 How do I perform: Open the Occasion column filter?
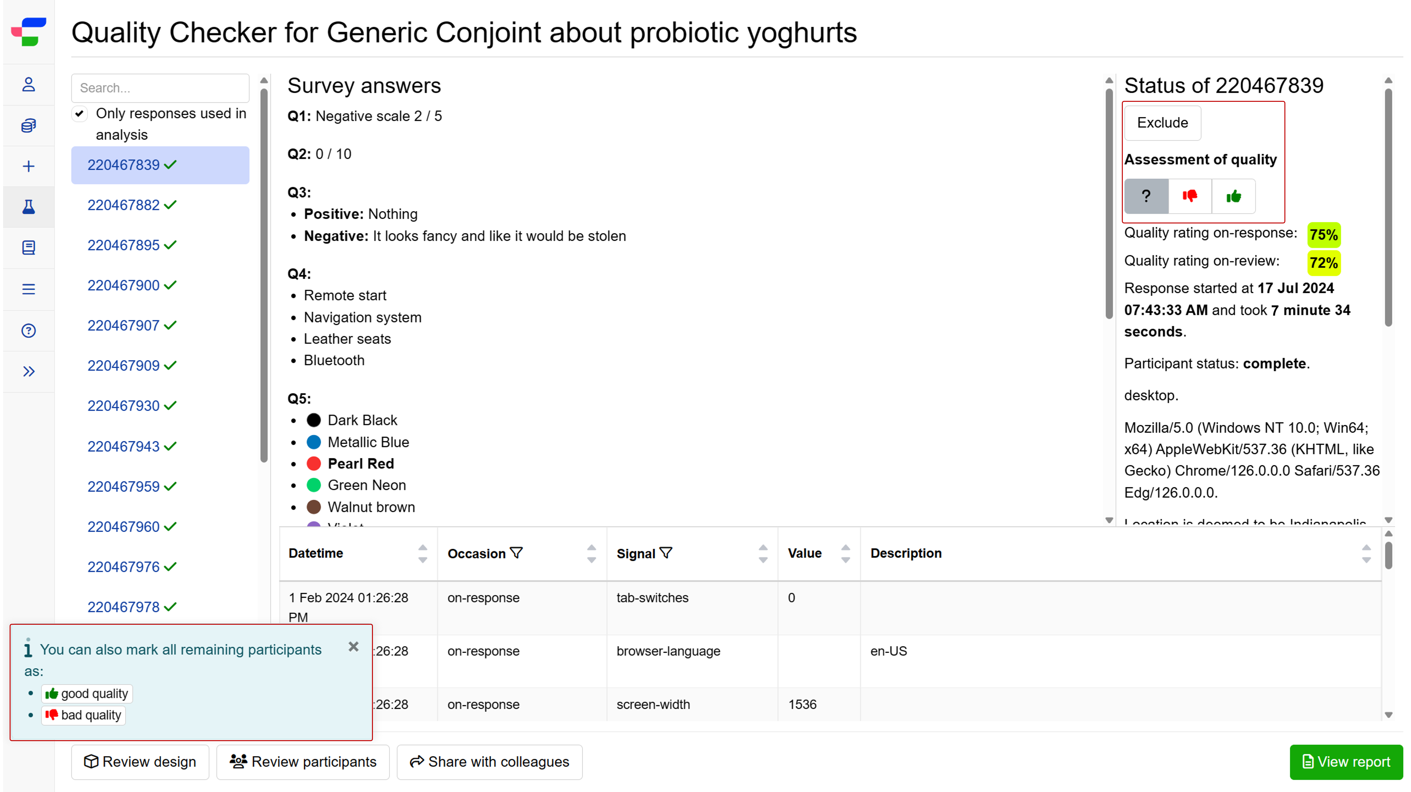coord(516,553)
